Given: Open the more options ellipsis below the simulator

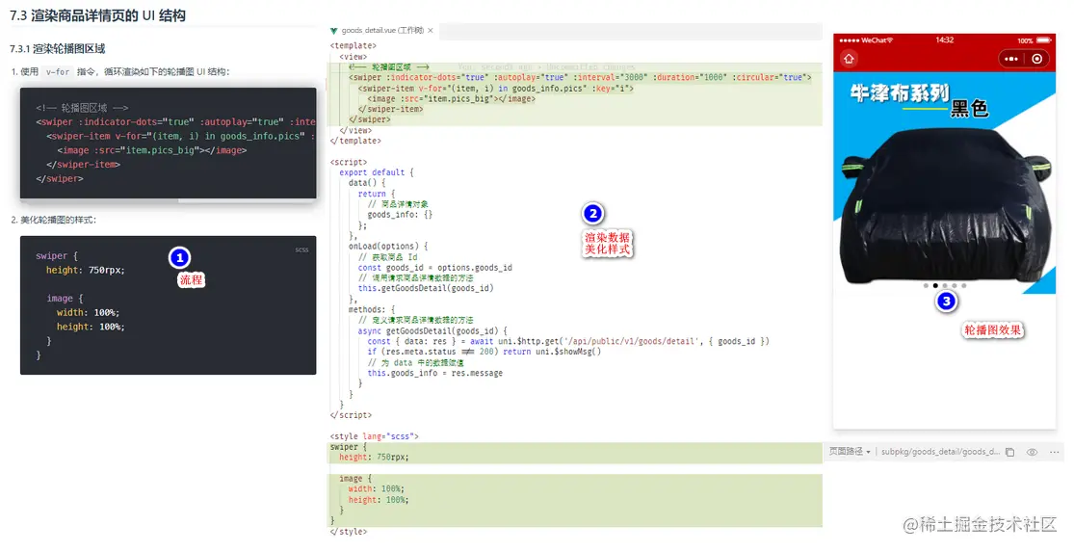Looking at the screenshot, I should click(1054, 453).
